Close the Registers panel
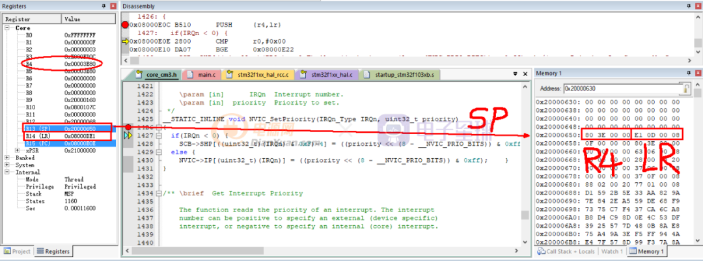703x261 pixels. click(x=113, y=6)
